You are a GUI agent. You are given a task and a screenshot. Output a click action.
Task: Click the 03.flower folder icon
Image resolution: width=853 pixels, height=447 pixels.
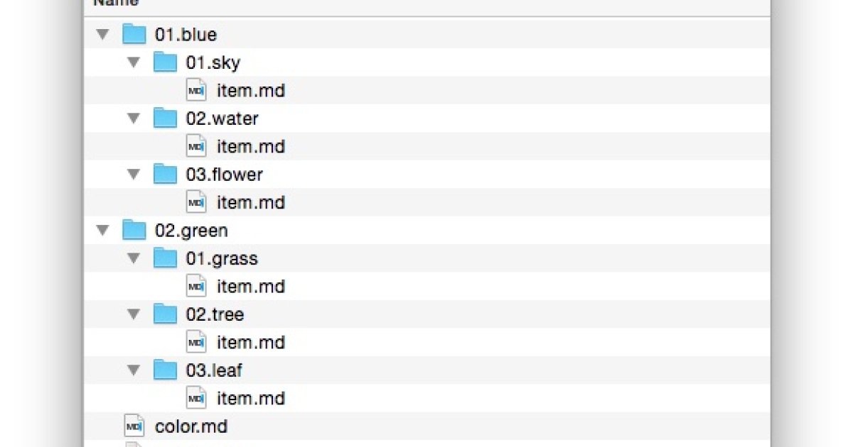pos(166,174)
